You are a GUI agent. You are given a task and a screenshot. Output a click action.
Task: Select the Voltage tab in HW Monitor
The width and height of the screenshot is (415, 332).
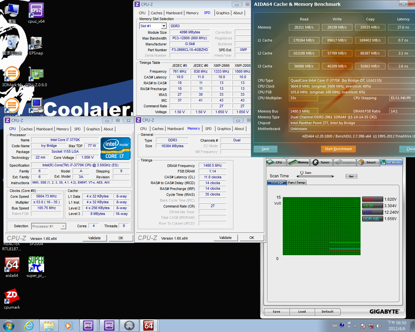[x=277, y=183]
